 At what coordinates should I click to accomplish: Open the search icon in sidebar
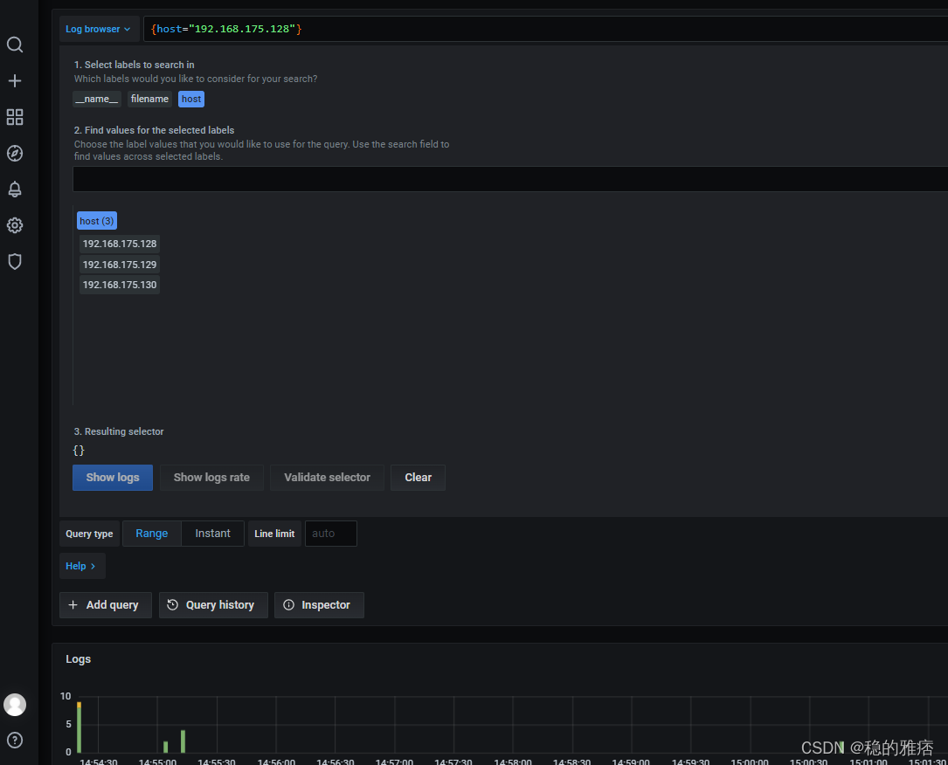tap(15, 45)
